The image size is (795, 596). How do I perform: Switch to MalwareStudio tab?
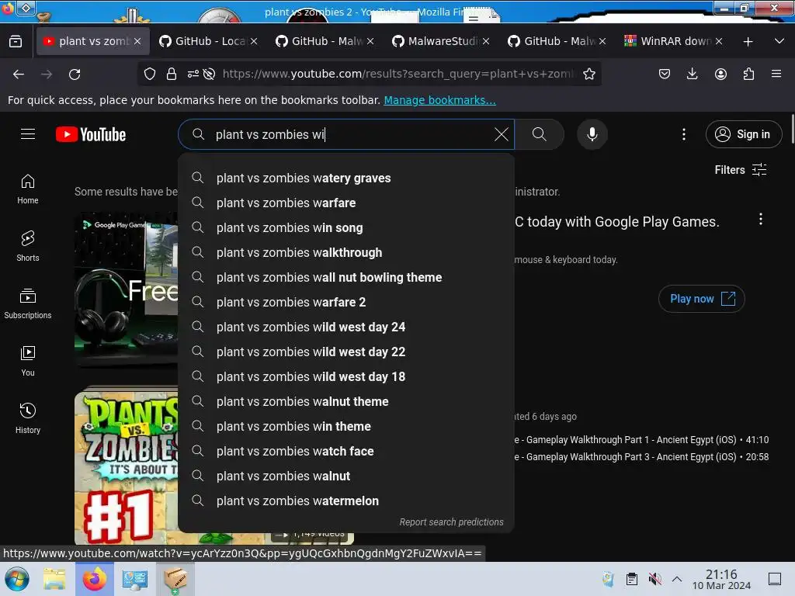pyautogui.click(x=441, y=41)
